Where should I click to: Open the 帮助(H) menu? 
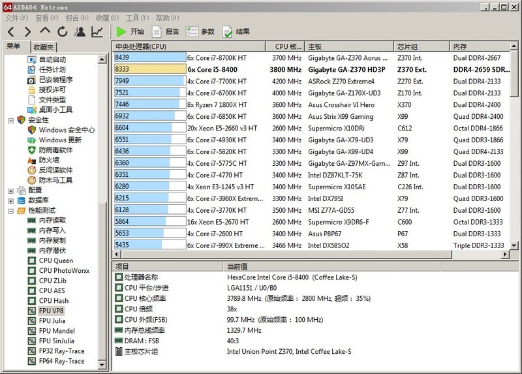[168, 18]
